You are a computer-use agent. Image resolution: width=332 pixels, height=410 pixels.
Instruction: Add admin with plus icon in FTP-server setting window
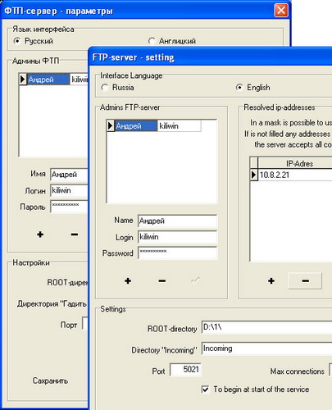pos(128,280)
